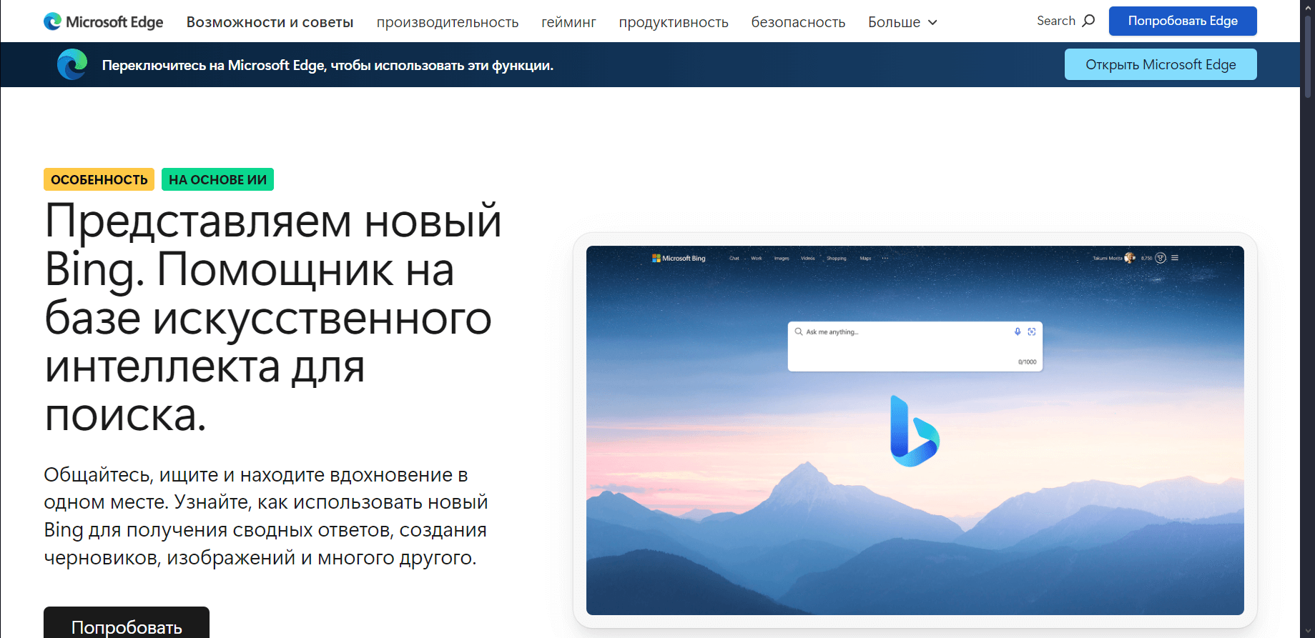This screenshot has width=1315, height=638.
Task: Expand the Больше dropdown menu
Action: (x=902, y=22)
